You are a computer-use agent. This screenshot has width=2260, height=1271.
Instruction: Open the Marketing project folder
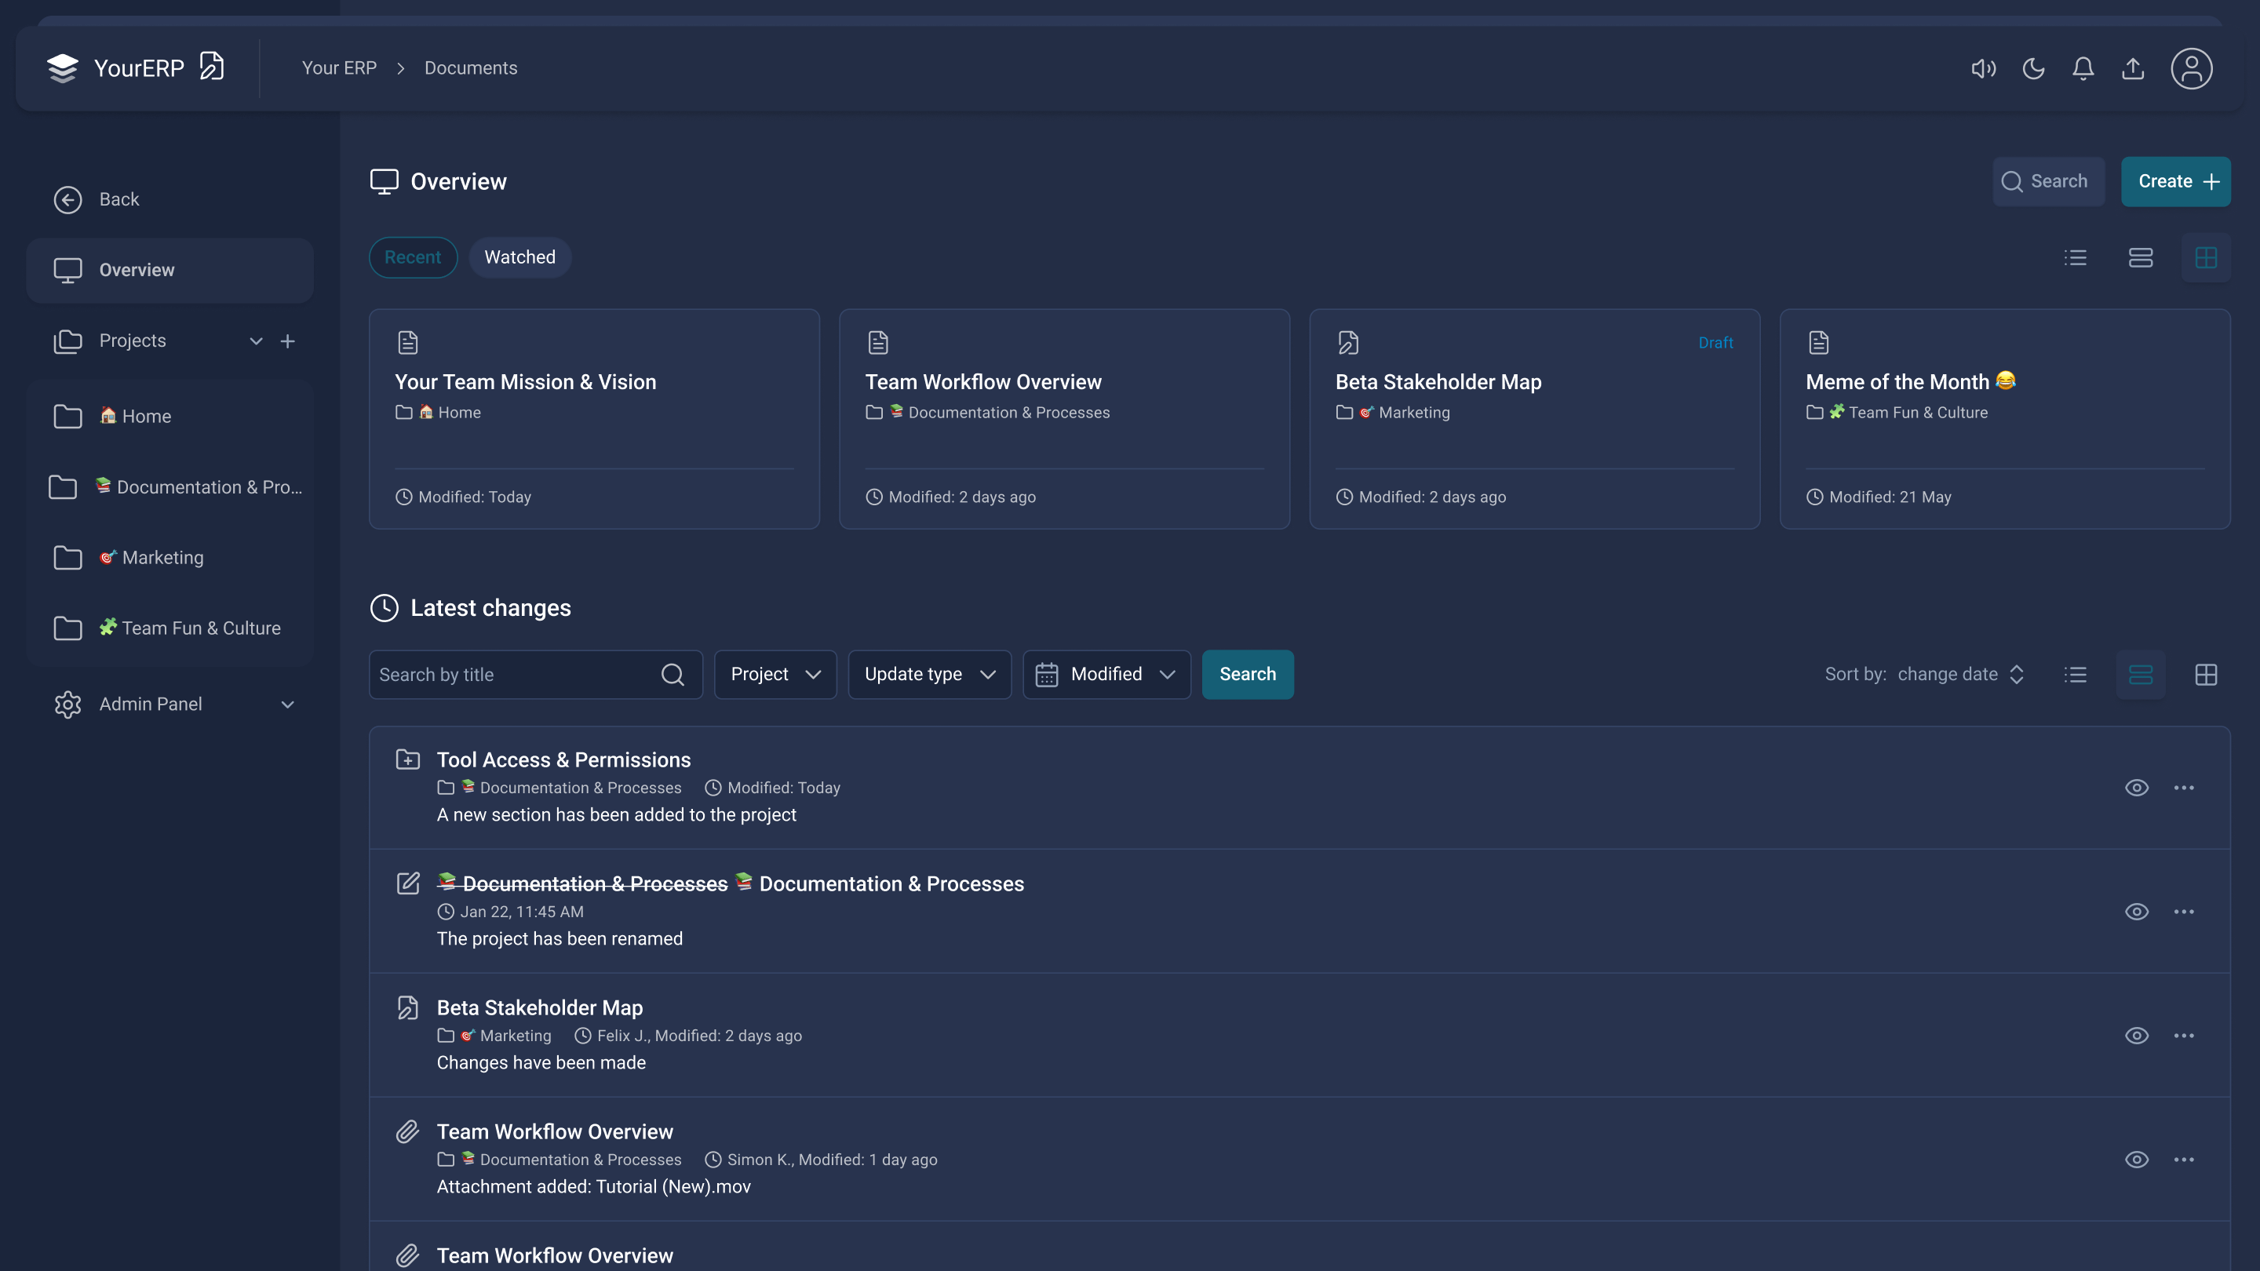pyautogui.click(x=170, y=557)
